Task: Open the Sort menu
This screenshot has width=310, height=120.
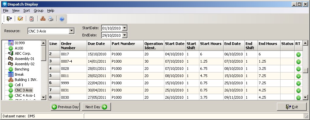Action: (27, 10)
